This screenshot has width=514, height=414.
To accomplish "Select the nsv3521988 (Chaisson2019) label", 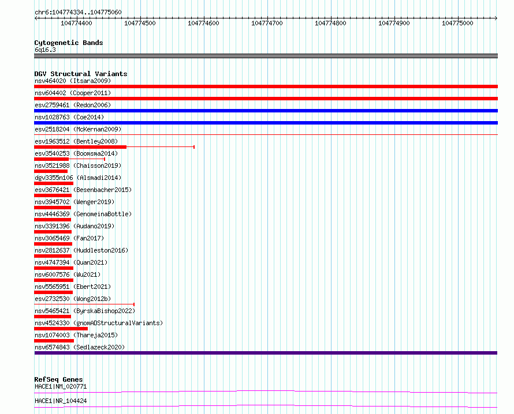I will click(78, 165).
